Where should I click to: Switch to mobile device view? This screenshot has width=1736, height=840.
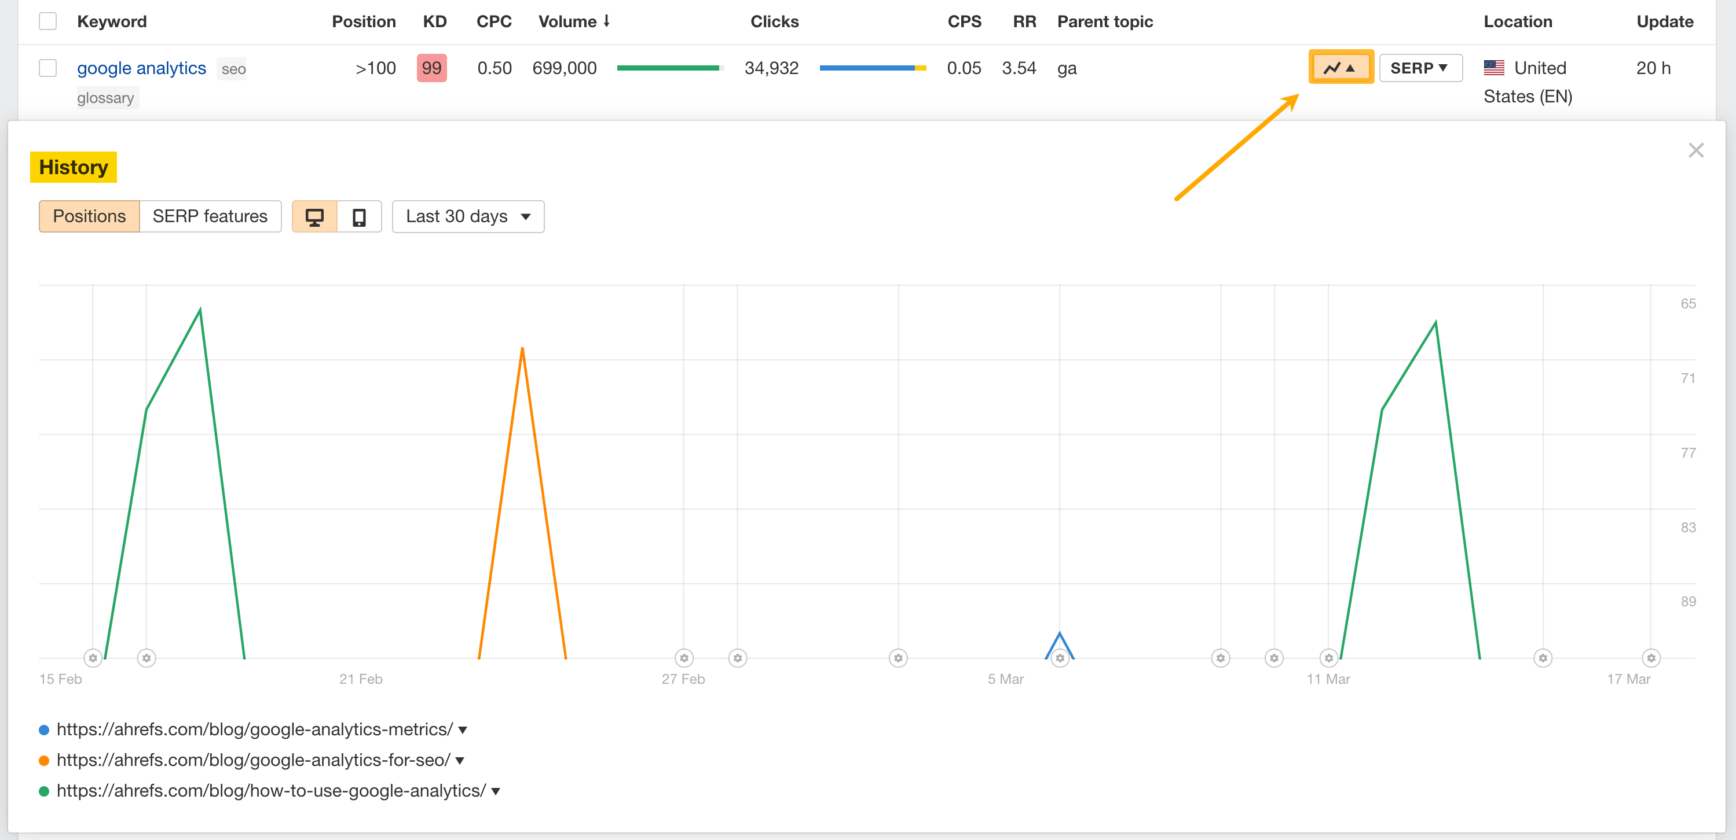coord(359,217)
